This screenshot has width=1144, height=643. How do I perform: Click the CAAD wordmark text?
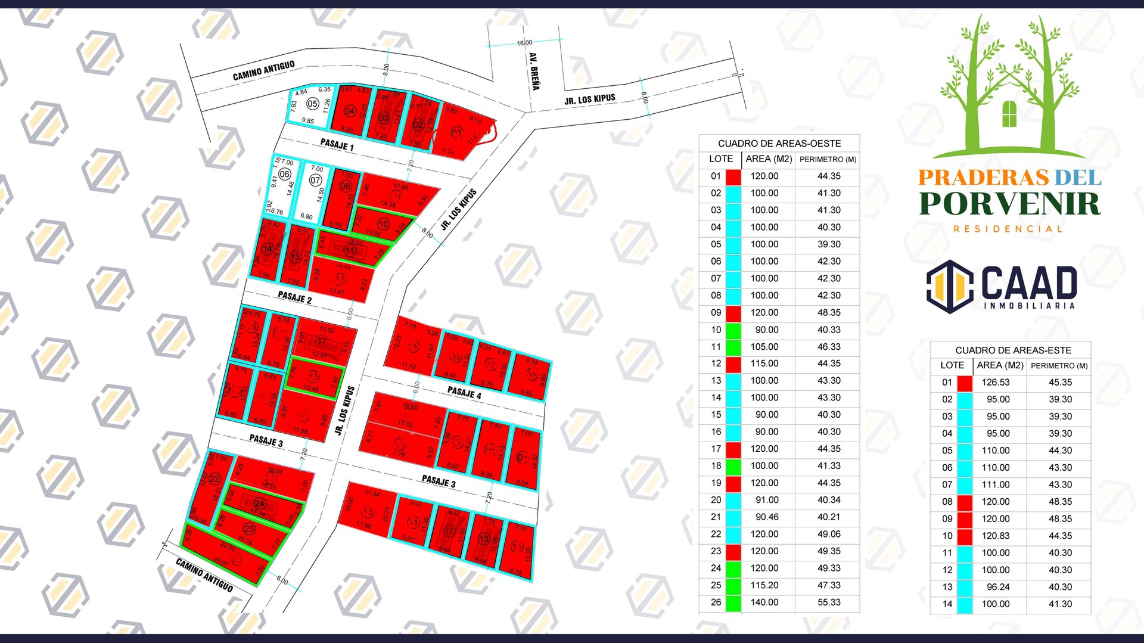pos(1030,282)
